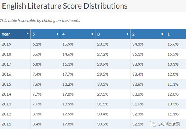Sort by score 4 column arrows
This screenshot has height=130, width=186.
pyautogui.click(x=92, y=34)
